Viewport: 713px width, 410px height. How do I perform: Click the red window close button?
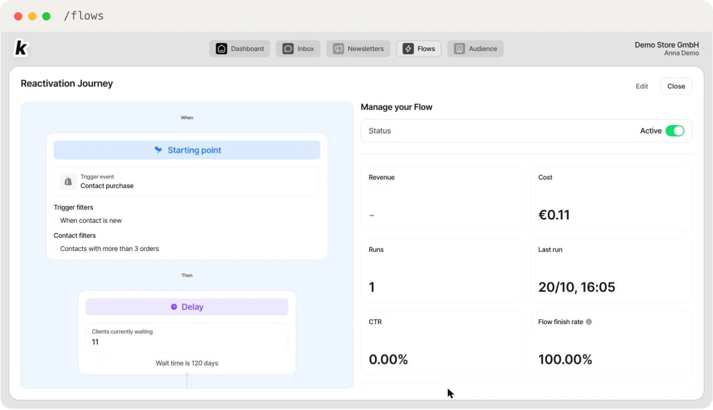pyautogui.click(x=18, y=16)
